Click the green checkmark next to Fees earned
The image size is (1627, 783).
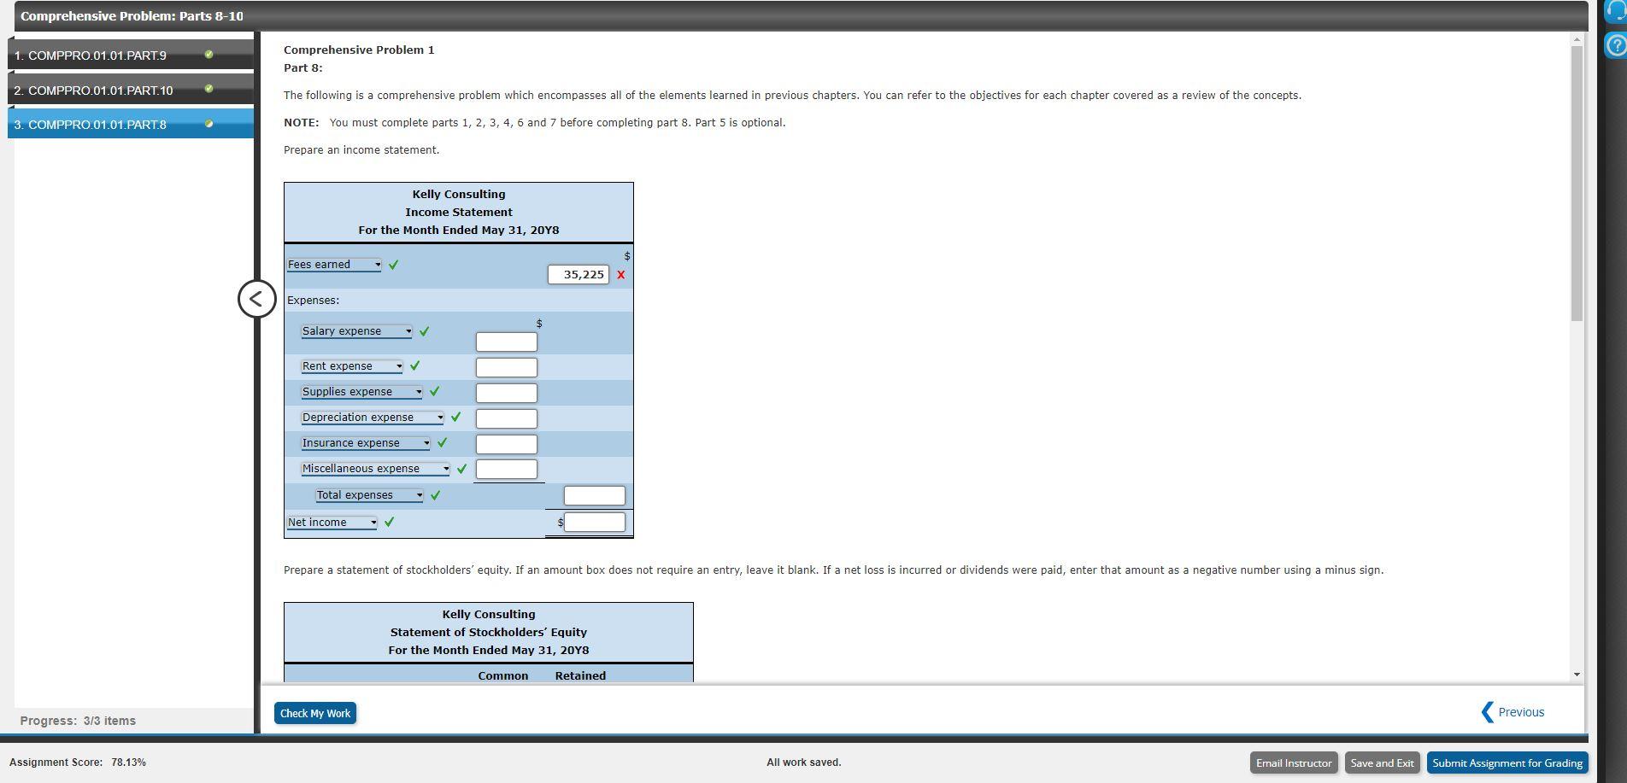point(393,265)
